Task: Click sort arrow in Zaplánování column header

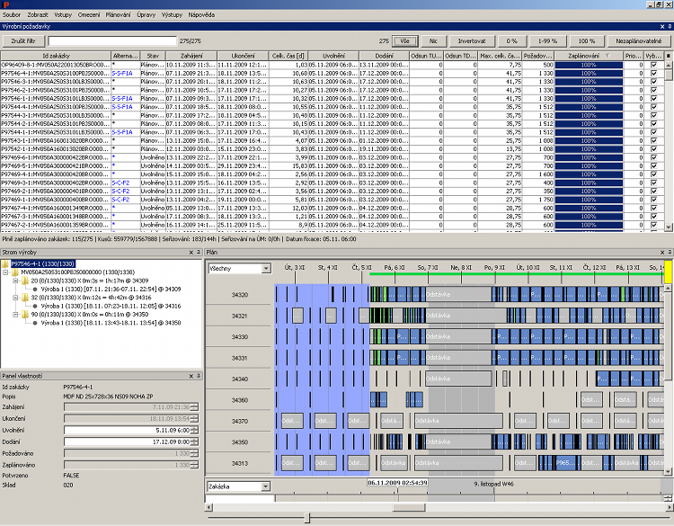Action: [x=607, y=56]
